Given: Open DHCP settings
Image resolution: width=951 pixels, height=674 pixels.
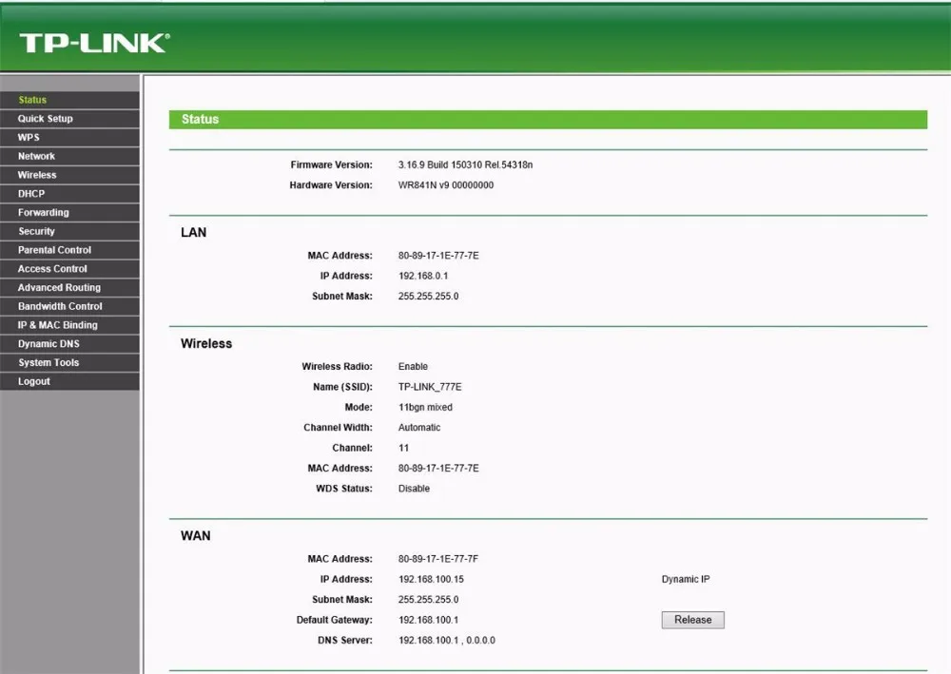Looking at the screenshot, I should (69, 194).
